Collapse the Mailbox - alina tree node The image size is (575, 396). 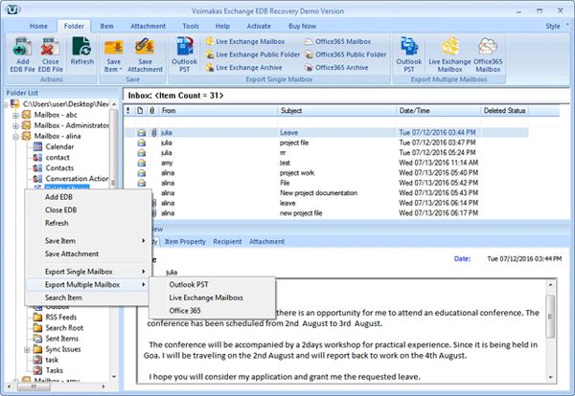14,137
